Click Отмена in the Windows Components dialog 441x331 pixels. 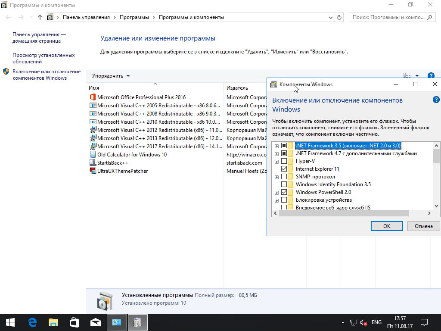(424, 226)
